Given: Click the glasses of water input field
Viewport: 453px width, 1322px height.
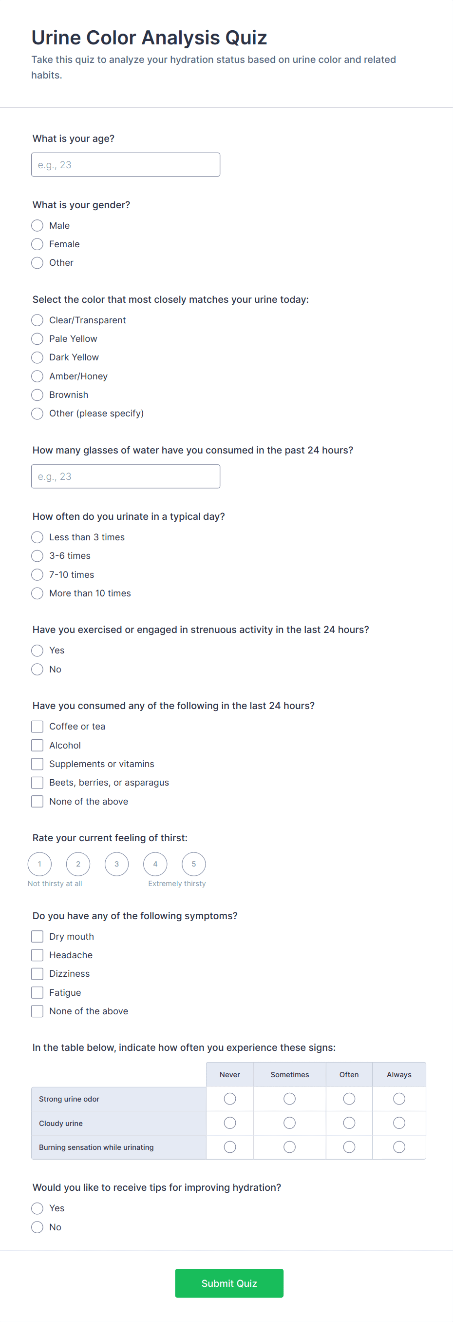Looking at the screenshot, I should 126,476.
